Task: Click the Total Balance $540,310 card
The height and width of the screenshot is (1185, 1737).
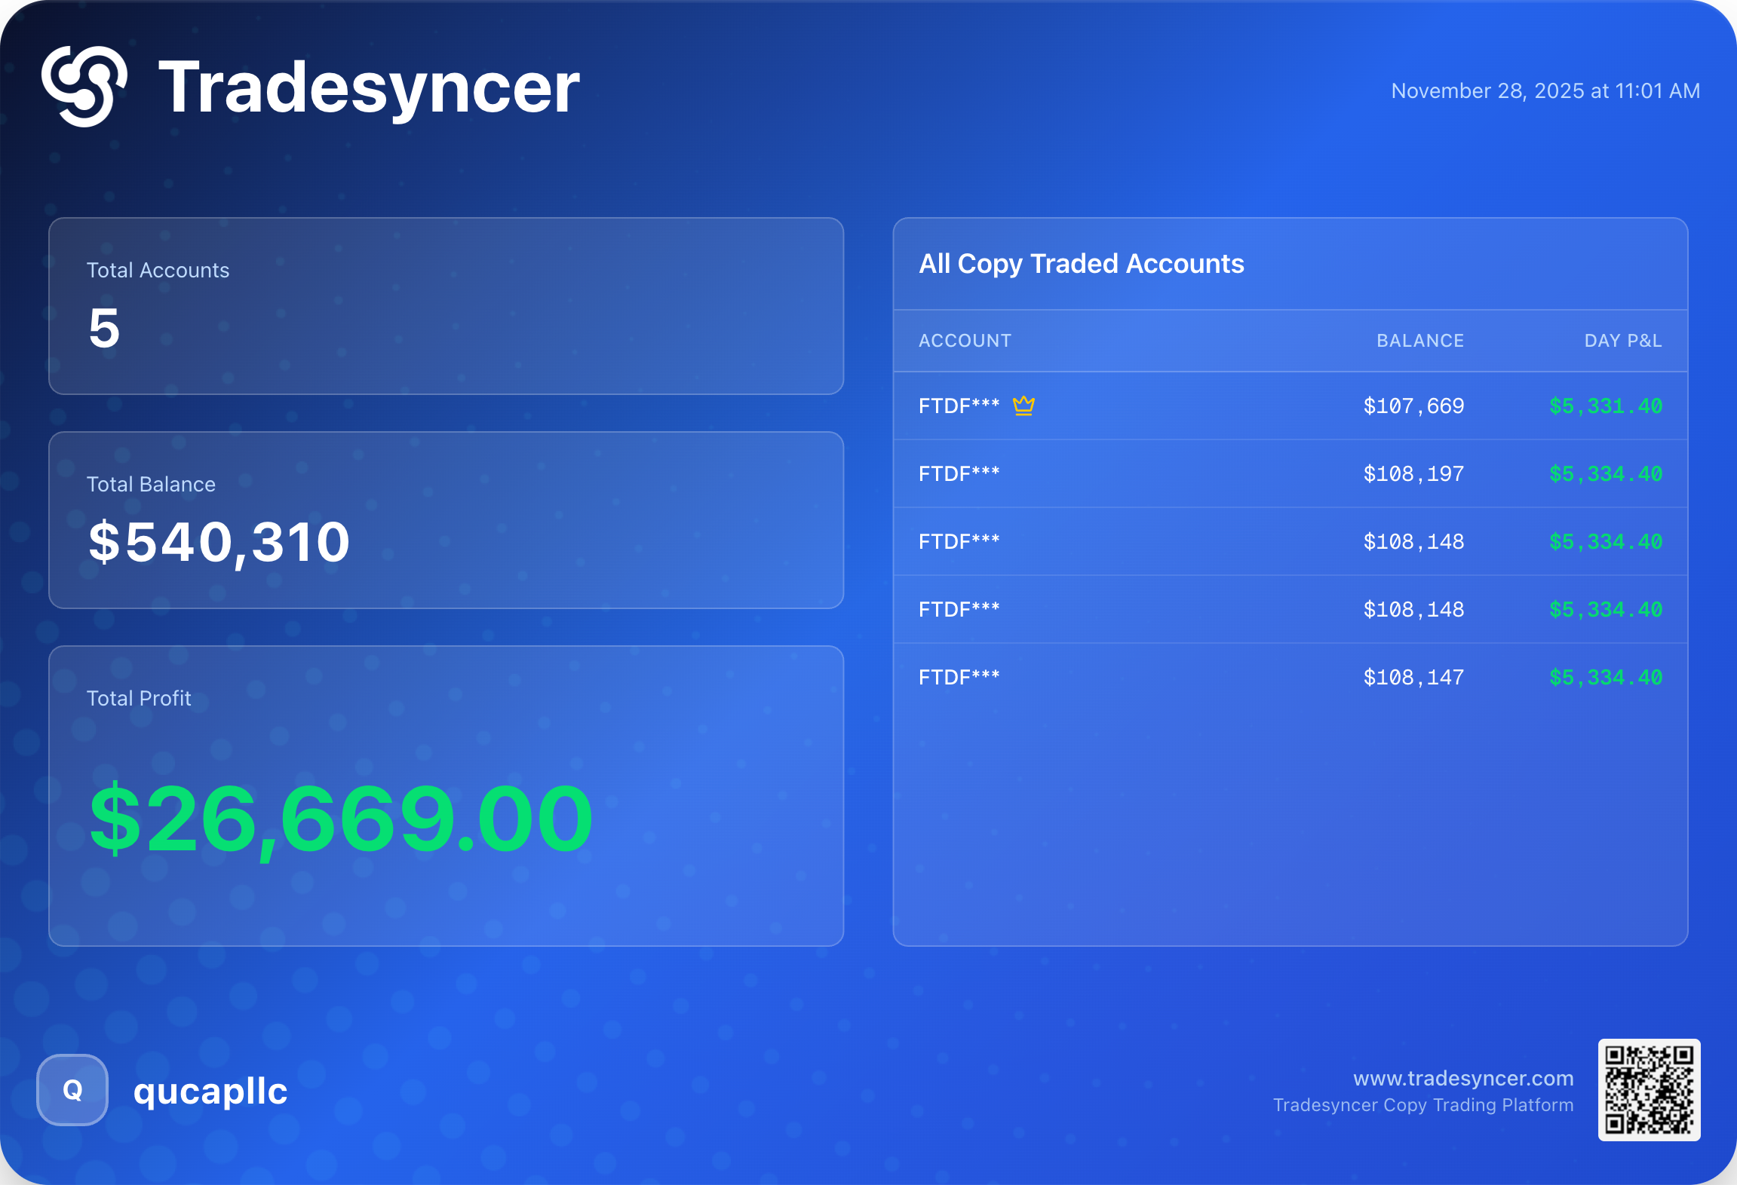Action: point(446,520)
